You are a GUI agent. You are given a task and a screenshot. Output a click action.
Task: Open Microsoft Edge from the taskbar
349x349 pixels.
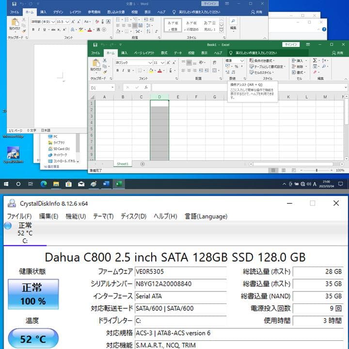(44, 184)
